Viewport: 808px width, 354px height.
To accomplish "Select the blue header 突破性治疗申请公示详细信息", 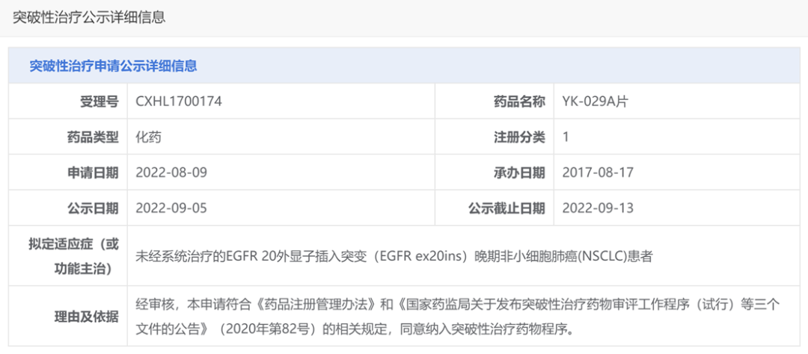I will tap(114, 66).
